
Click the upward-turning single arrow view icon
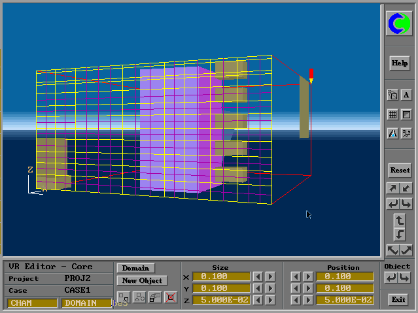(x=400, y=220)
